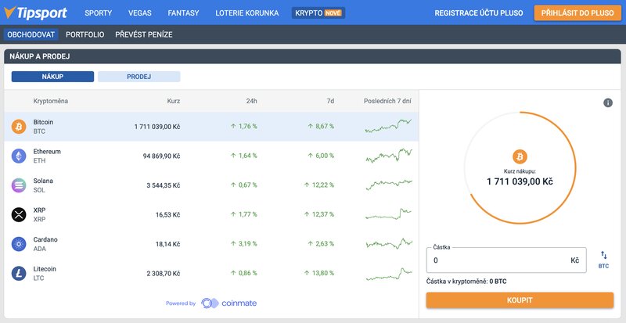Click the Solana coin icon
This screenshot has width=626, height=323.
(x=19, y=185)
